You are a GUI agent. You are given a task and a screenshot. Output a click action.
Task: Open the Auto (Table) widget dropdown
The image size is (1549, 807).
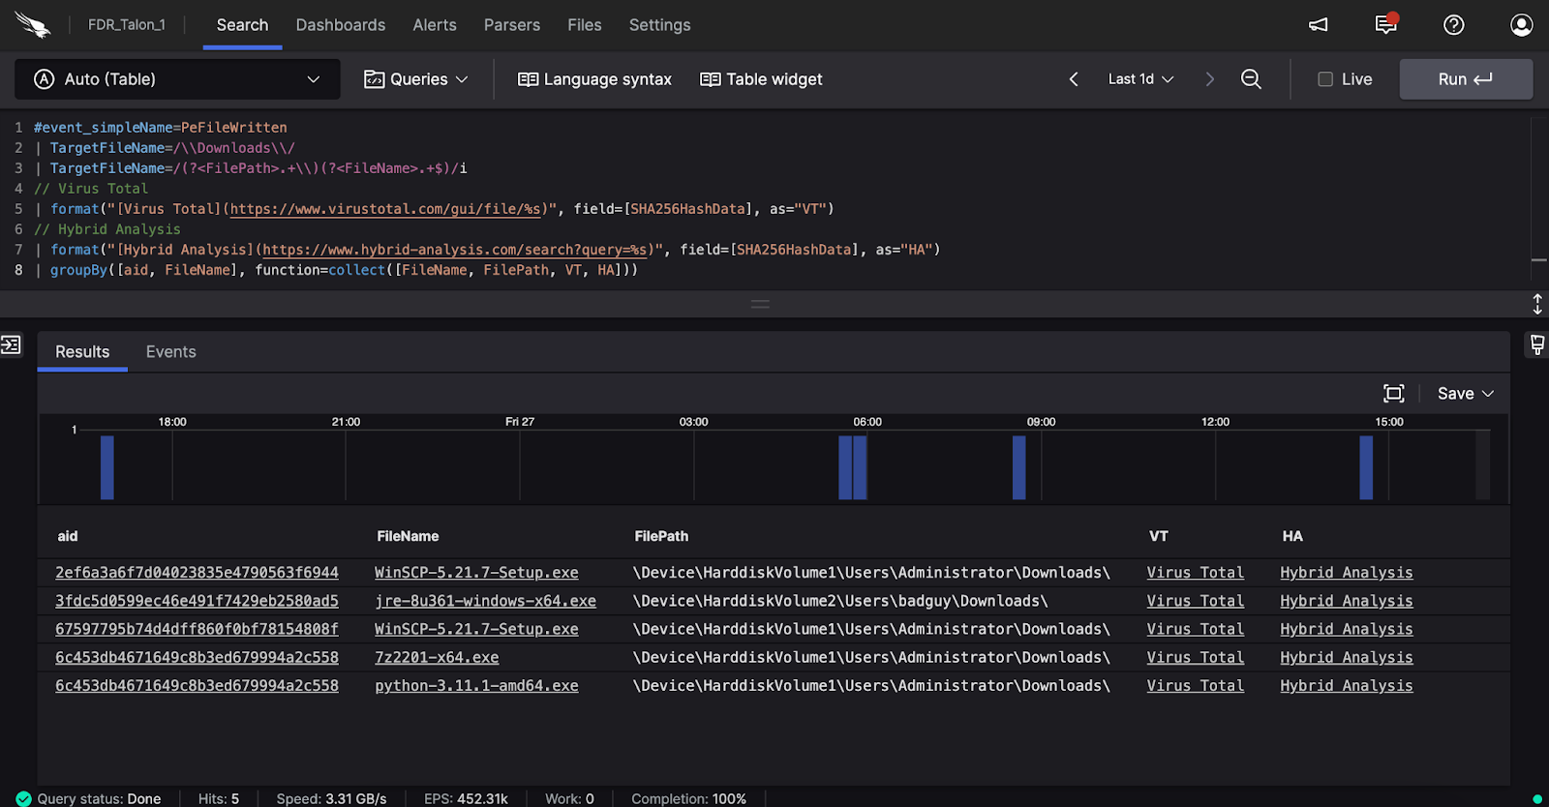(x=177, y=79)
